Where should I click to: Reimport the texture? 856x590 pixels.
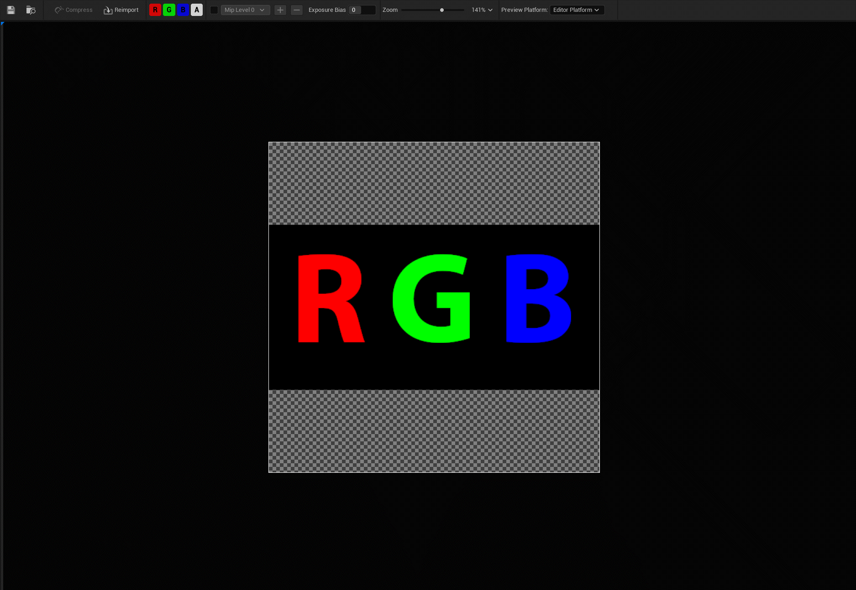tap(121, 10)
